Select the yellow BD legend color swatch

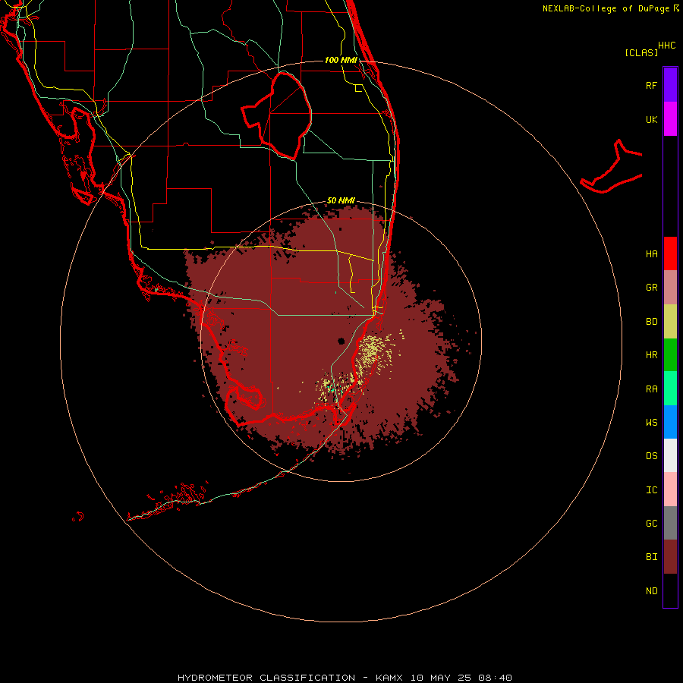(670, 322)
